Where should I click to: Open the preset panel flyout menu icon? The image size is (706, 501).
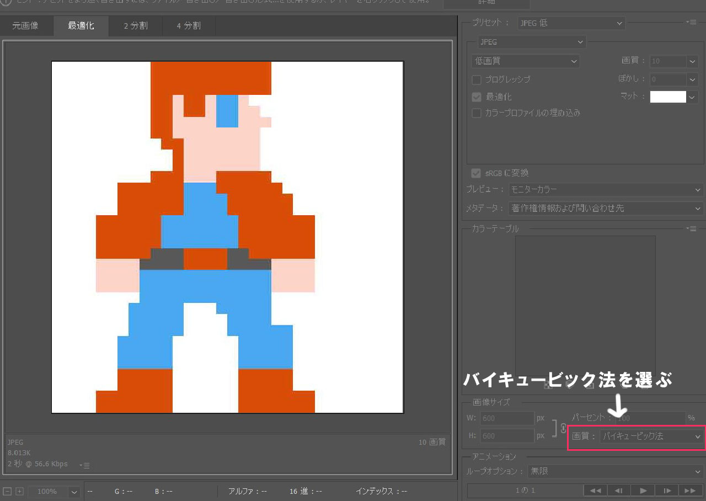(x=692, y=23)
